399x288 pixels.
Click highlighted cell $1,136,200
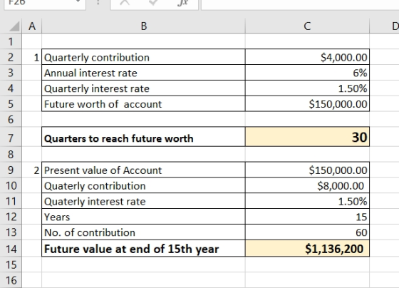(x=307, y=249)
